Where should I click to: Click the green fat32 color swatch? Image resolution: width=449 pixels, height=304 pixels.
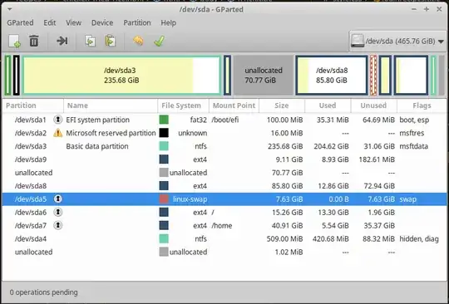click(x=164, y=120)
